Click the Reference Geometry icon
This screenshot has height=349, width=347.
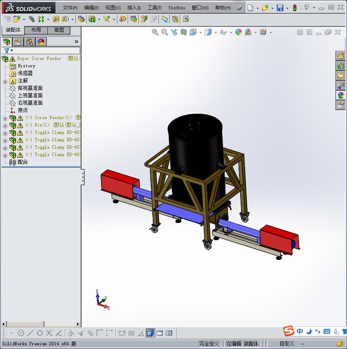point(107,19)
